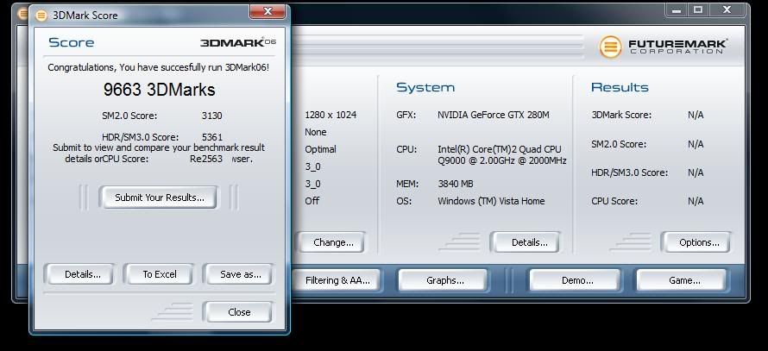
Task: Click the 3840 MB memory value
Action: click(x=455, y=184)
